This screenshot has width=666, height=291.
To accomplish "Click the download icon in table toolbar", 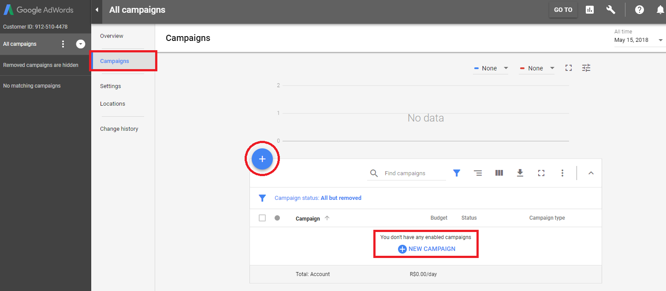I will coord(520,173).
